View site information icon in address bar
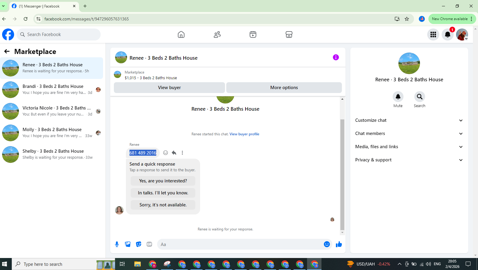 point(38,19)
